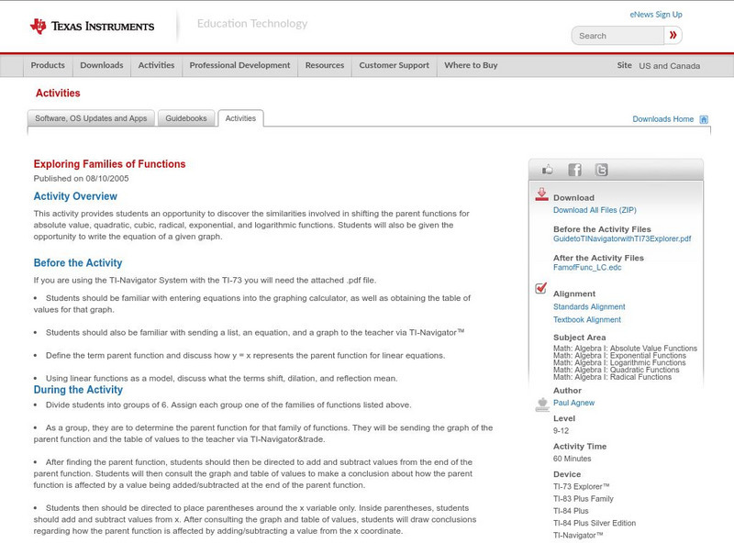734x543 pixels.
Task: Open the eNews Sign Up link
Action: coord(656,15)
